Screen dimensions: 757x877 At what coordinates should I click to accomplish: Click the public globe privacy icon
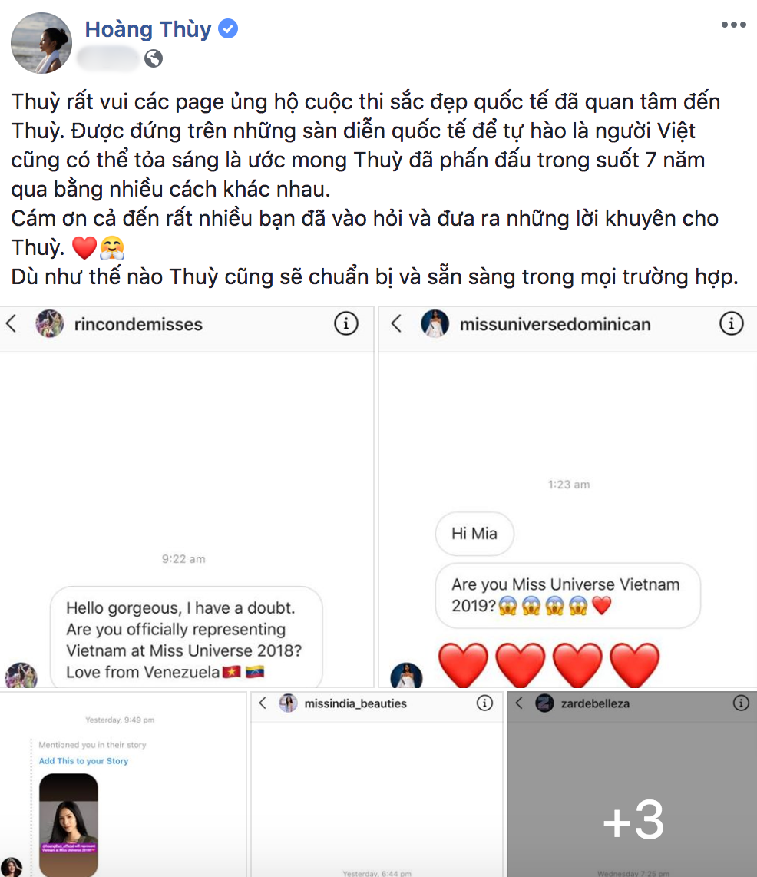154,58
